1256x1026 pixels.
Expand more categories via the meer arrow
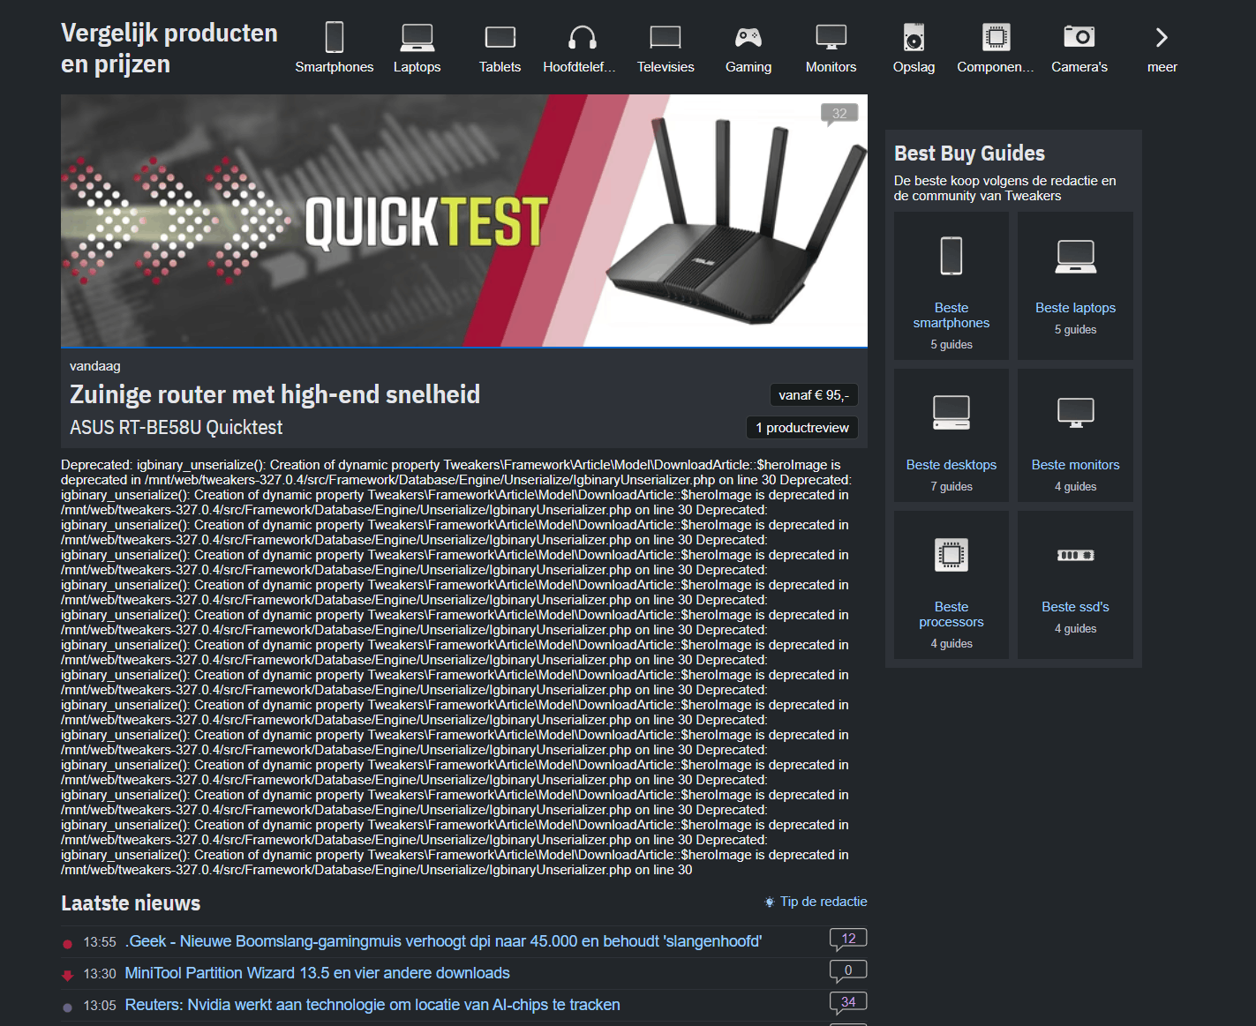point(1162,37)
